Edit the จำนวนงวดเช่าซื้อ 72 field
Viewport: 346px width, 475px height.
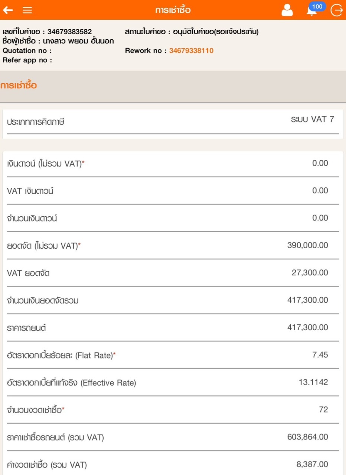point(323,410)
